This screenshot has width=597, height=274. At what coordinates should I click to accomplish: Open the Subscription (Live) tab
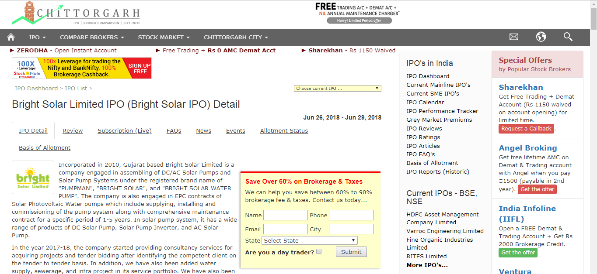(125, 131)
